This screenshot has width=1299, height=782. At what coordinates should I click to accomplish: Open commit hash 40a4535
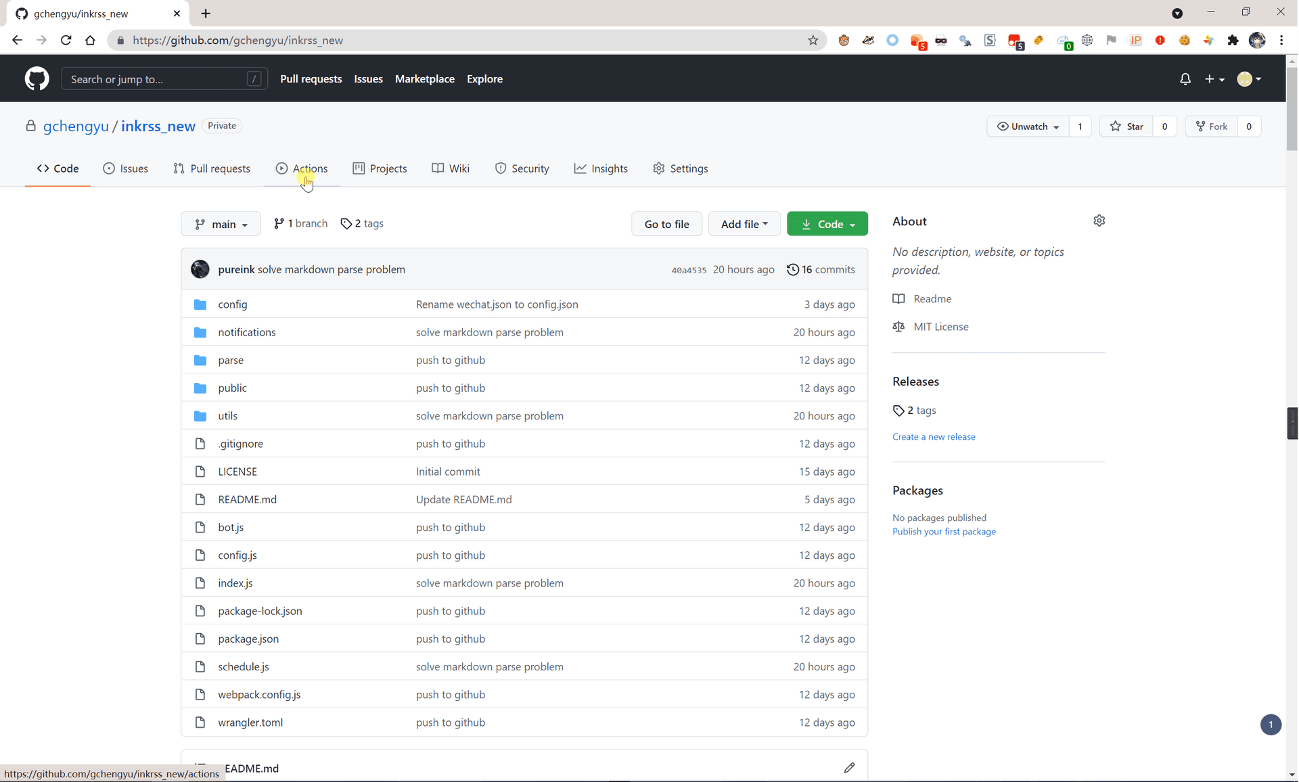tap(689, 270)
